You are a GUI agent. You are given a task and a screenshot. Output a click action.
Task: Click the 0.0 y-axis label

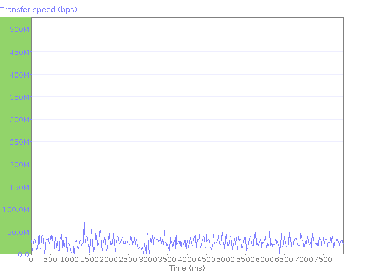tap(23, 255)
